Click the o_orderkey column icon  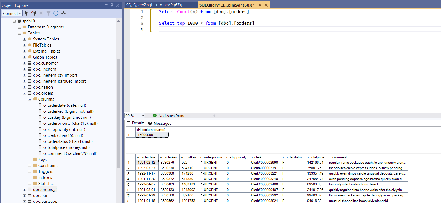(x=40, y=111)
